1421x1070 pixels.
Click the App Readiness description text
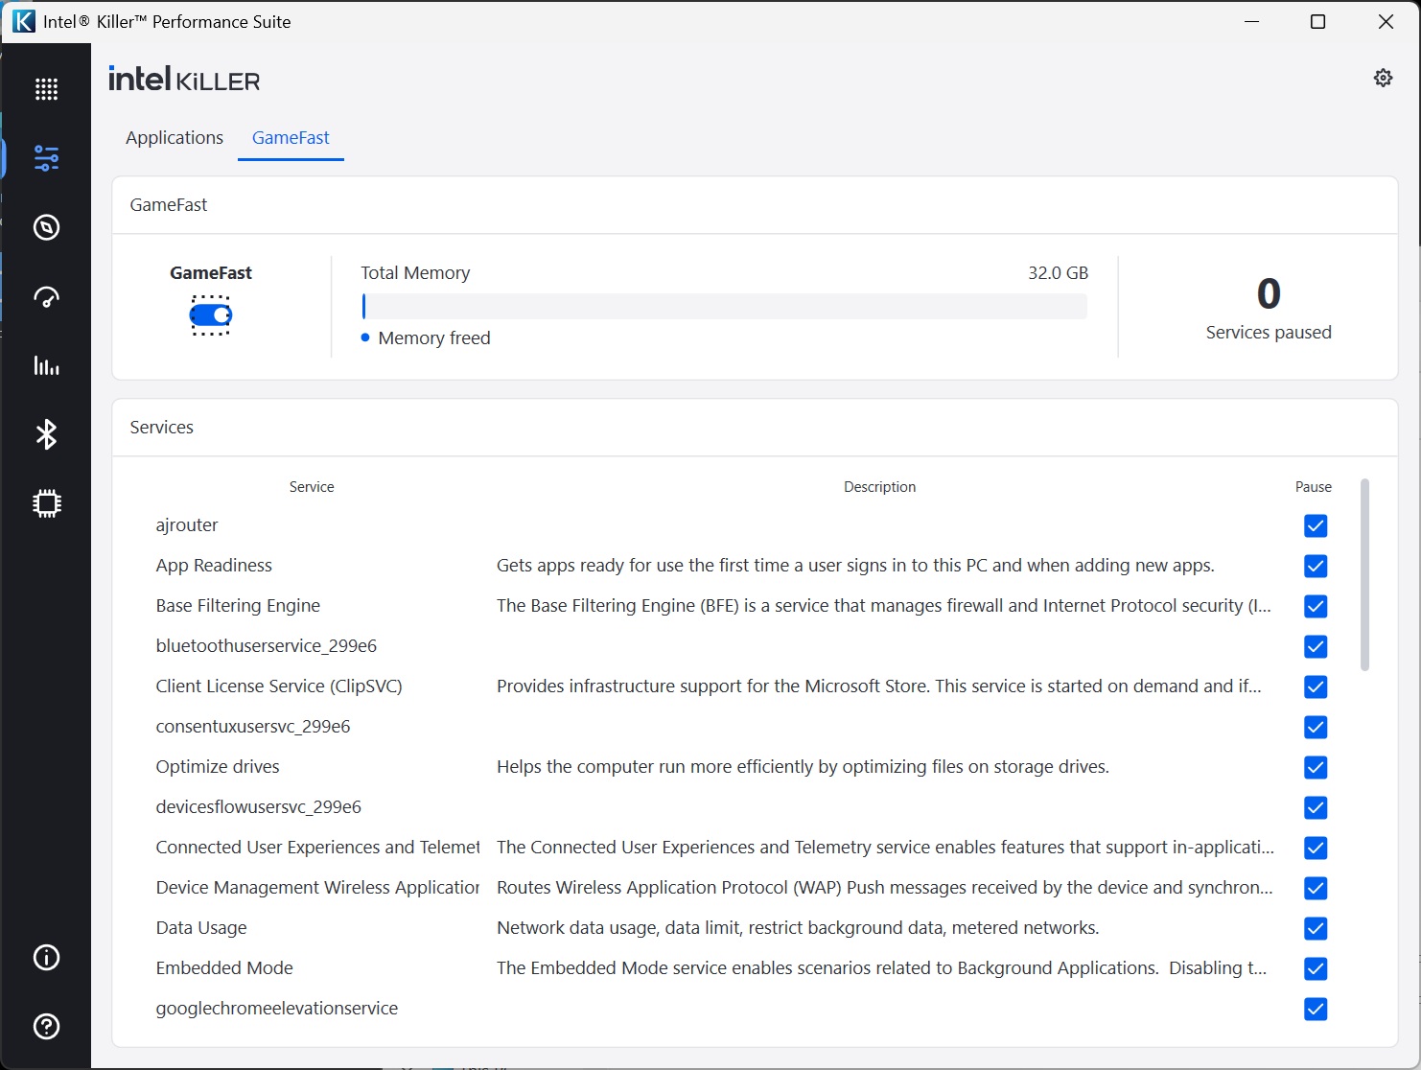click(x=855, y=566)
